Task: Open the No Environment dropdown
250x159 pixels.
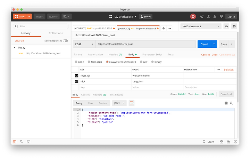Action: tap(201, 26)
